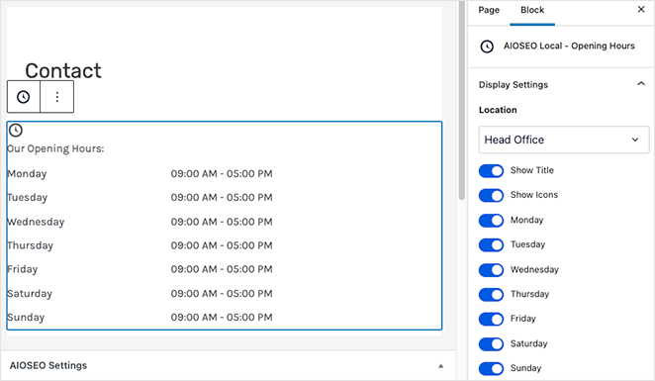Disable the Thursday toggle
655x381 pixels.
point(491,295)
